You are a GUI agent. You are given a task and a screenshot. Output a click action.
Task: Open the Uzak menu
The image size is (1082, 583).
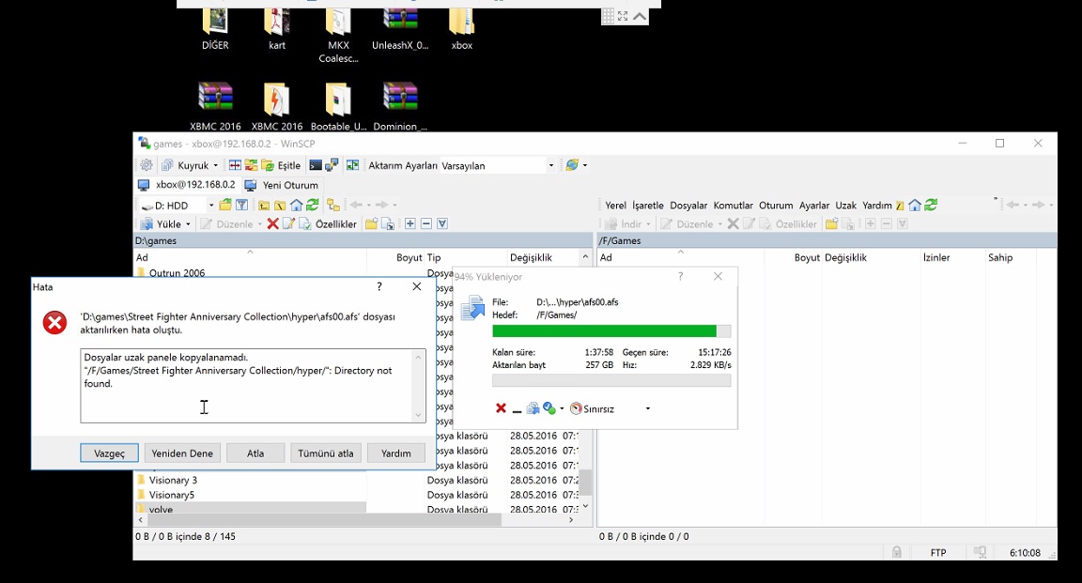point(846,205)
